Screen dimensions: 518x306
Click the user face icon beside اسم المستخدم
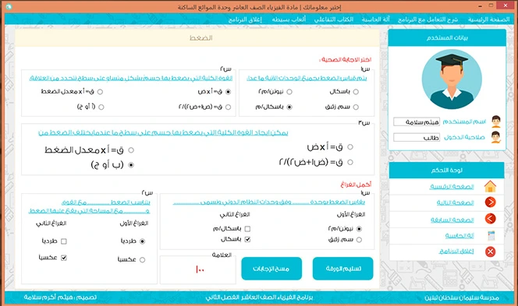[496, 121]
